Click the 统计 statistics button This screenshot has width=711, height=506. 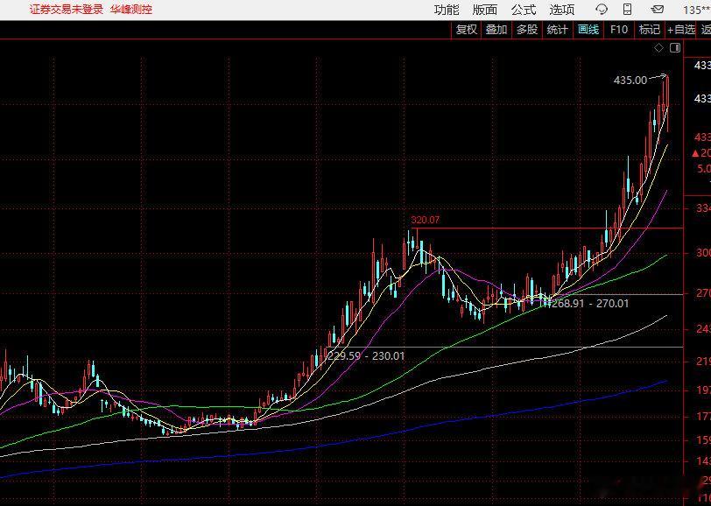pos(557,30)
